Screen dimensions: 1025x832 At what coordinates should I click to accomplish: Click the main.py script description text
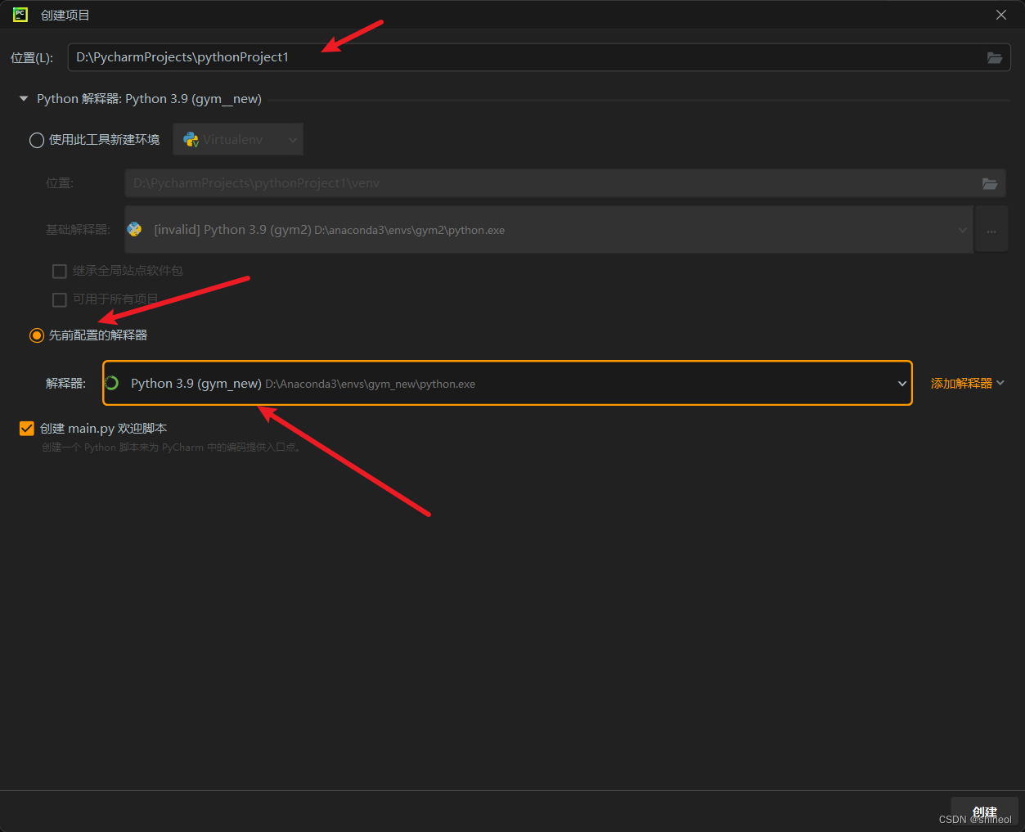pos(172,447)
